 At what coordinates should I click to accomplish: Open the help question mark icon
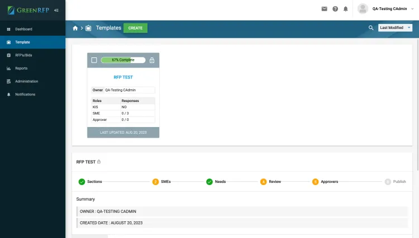click(x=335, y=9)
